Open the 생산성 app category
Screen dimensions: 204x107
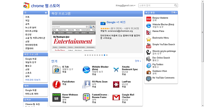coord(28,34)
